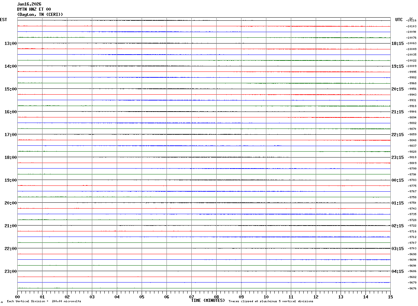Click the 07 minute axis tick label

coord(191,297)
